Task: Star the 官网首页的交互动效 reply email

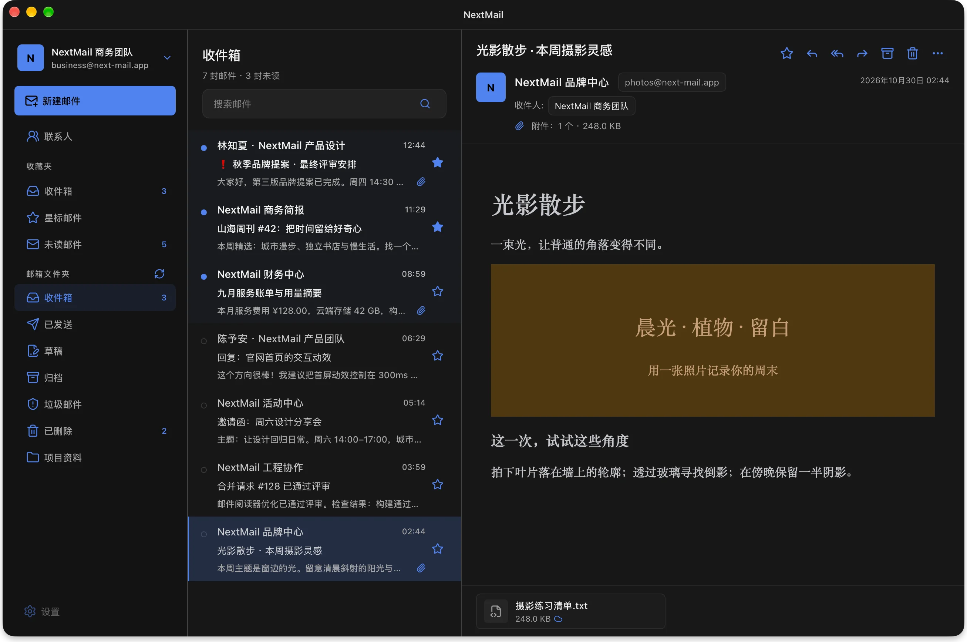Action: (437, 355)
